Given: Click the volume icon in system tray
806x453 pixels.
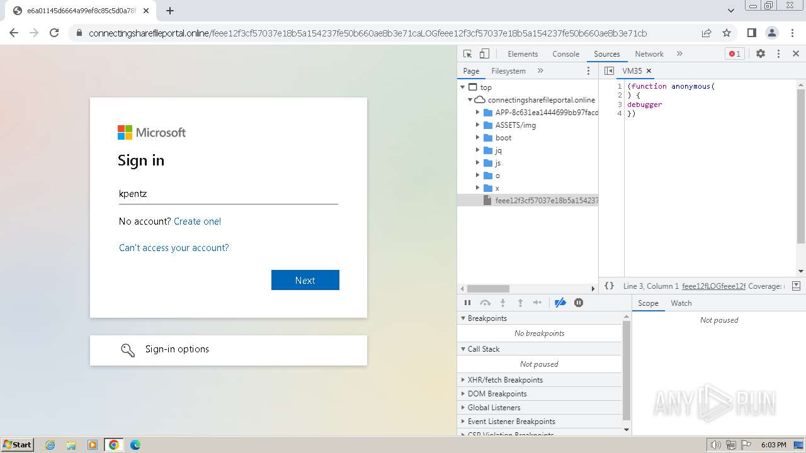Looking at the screenshot, I should [715, 445].
